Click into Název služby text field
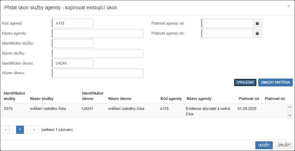 point(98,53)
